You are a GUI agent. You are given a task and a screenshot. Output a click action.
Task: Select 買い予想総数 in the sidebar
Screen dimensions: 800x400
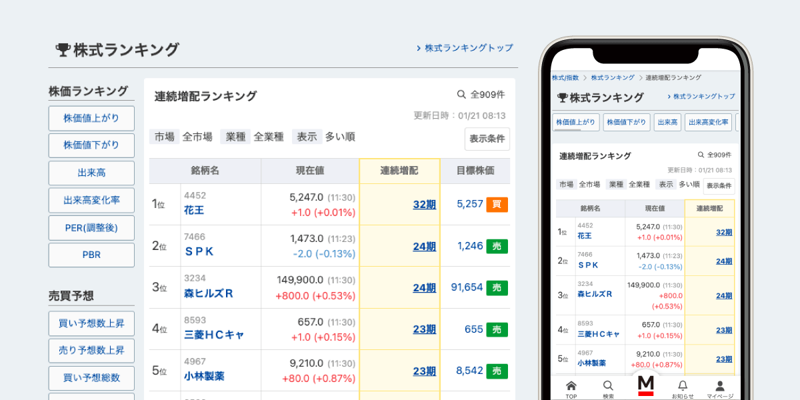pyautogui.click(x=91, y=378)
